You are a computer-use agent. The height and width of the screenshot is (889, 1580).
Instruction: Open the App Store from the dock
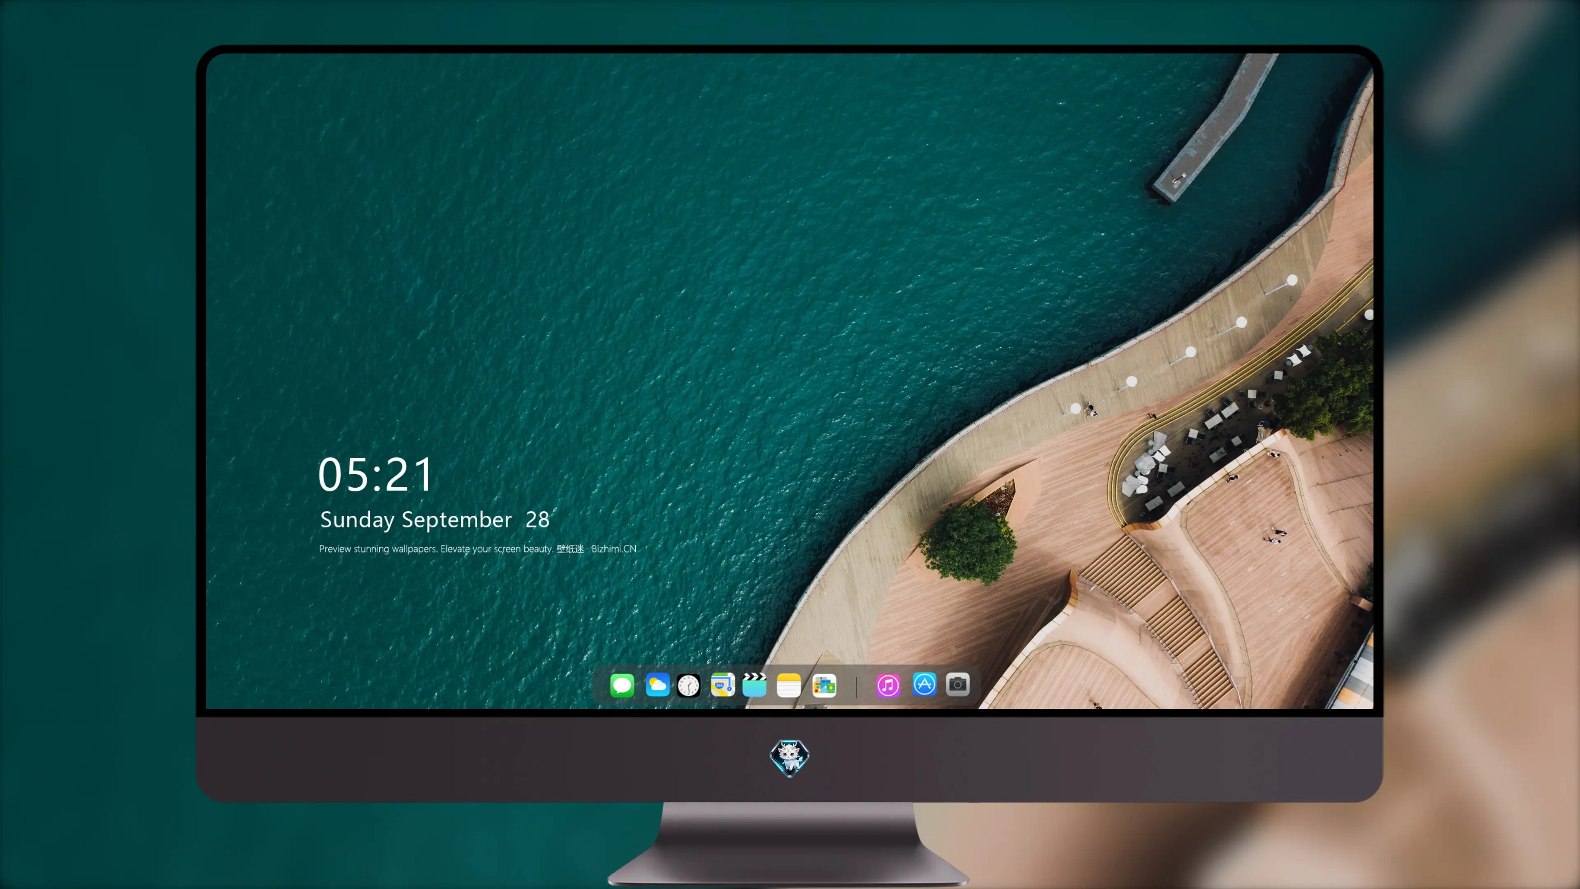point(924,684)
